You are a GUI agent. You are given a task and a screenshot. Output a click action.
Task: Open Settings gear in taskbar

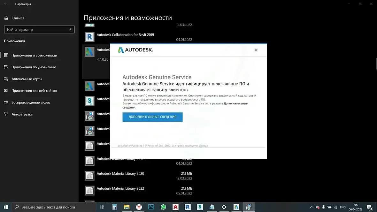[x=224, y=207]
